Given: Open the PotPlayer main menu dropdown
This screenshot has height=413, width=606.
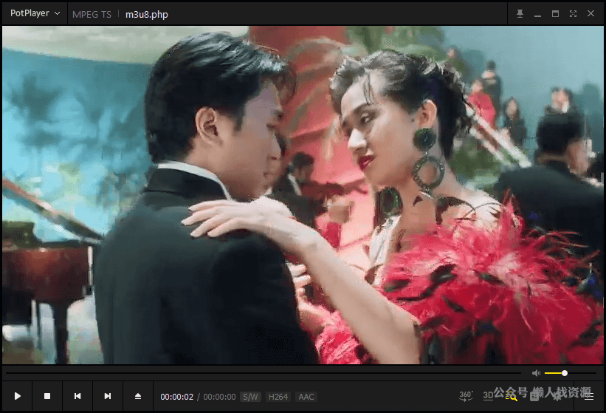Looking at the screenshot, I should (35, 13).
